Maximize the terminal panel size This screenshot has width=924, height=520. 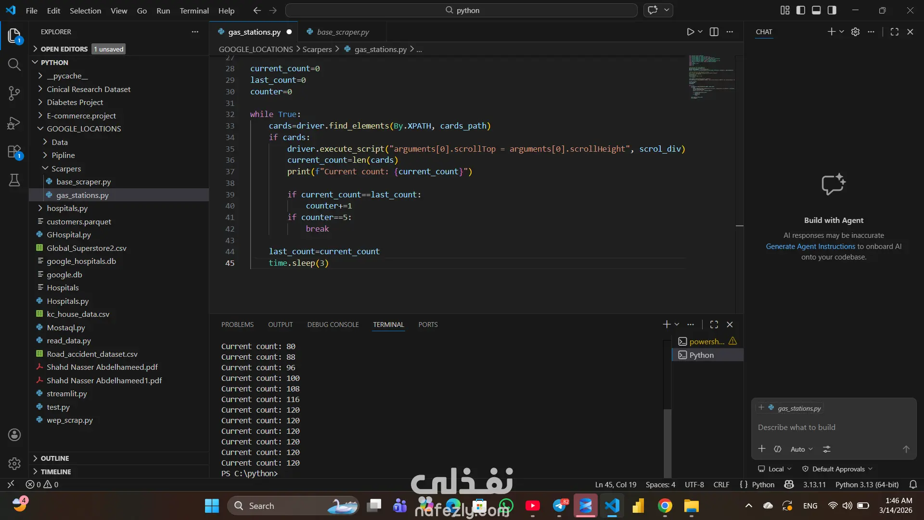714,325
